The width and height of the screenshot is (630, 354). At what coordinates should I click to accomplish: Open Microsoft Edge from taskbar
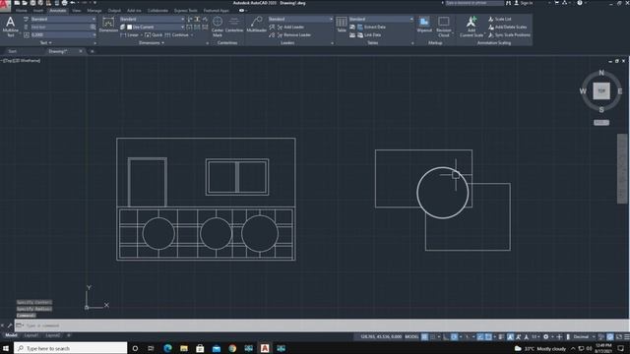[x=167, y=348]
